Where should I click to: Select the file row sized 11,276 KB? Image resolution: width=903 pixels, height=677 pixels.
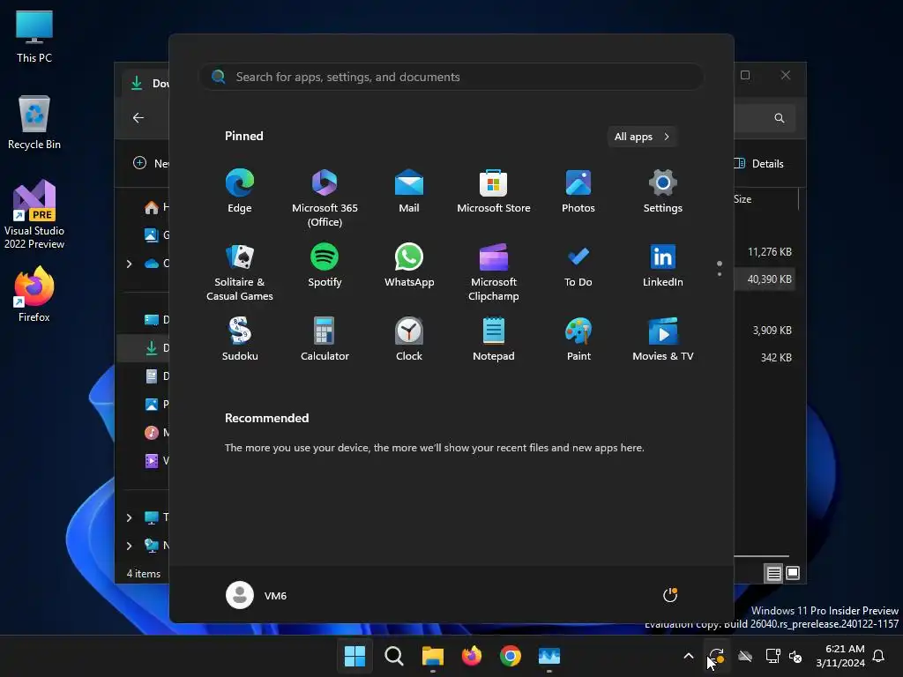(x=765, y=251)
